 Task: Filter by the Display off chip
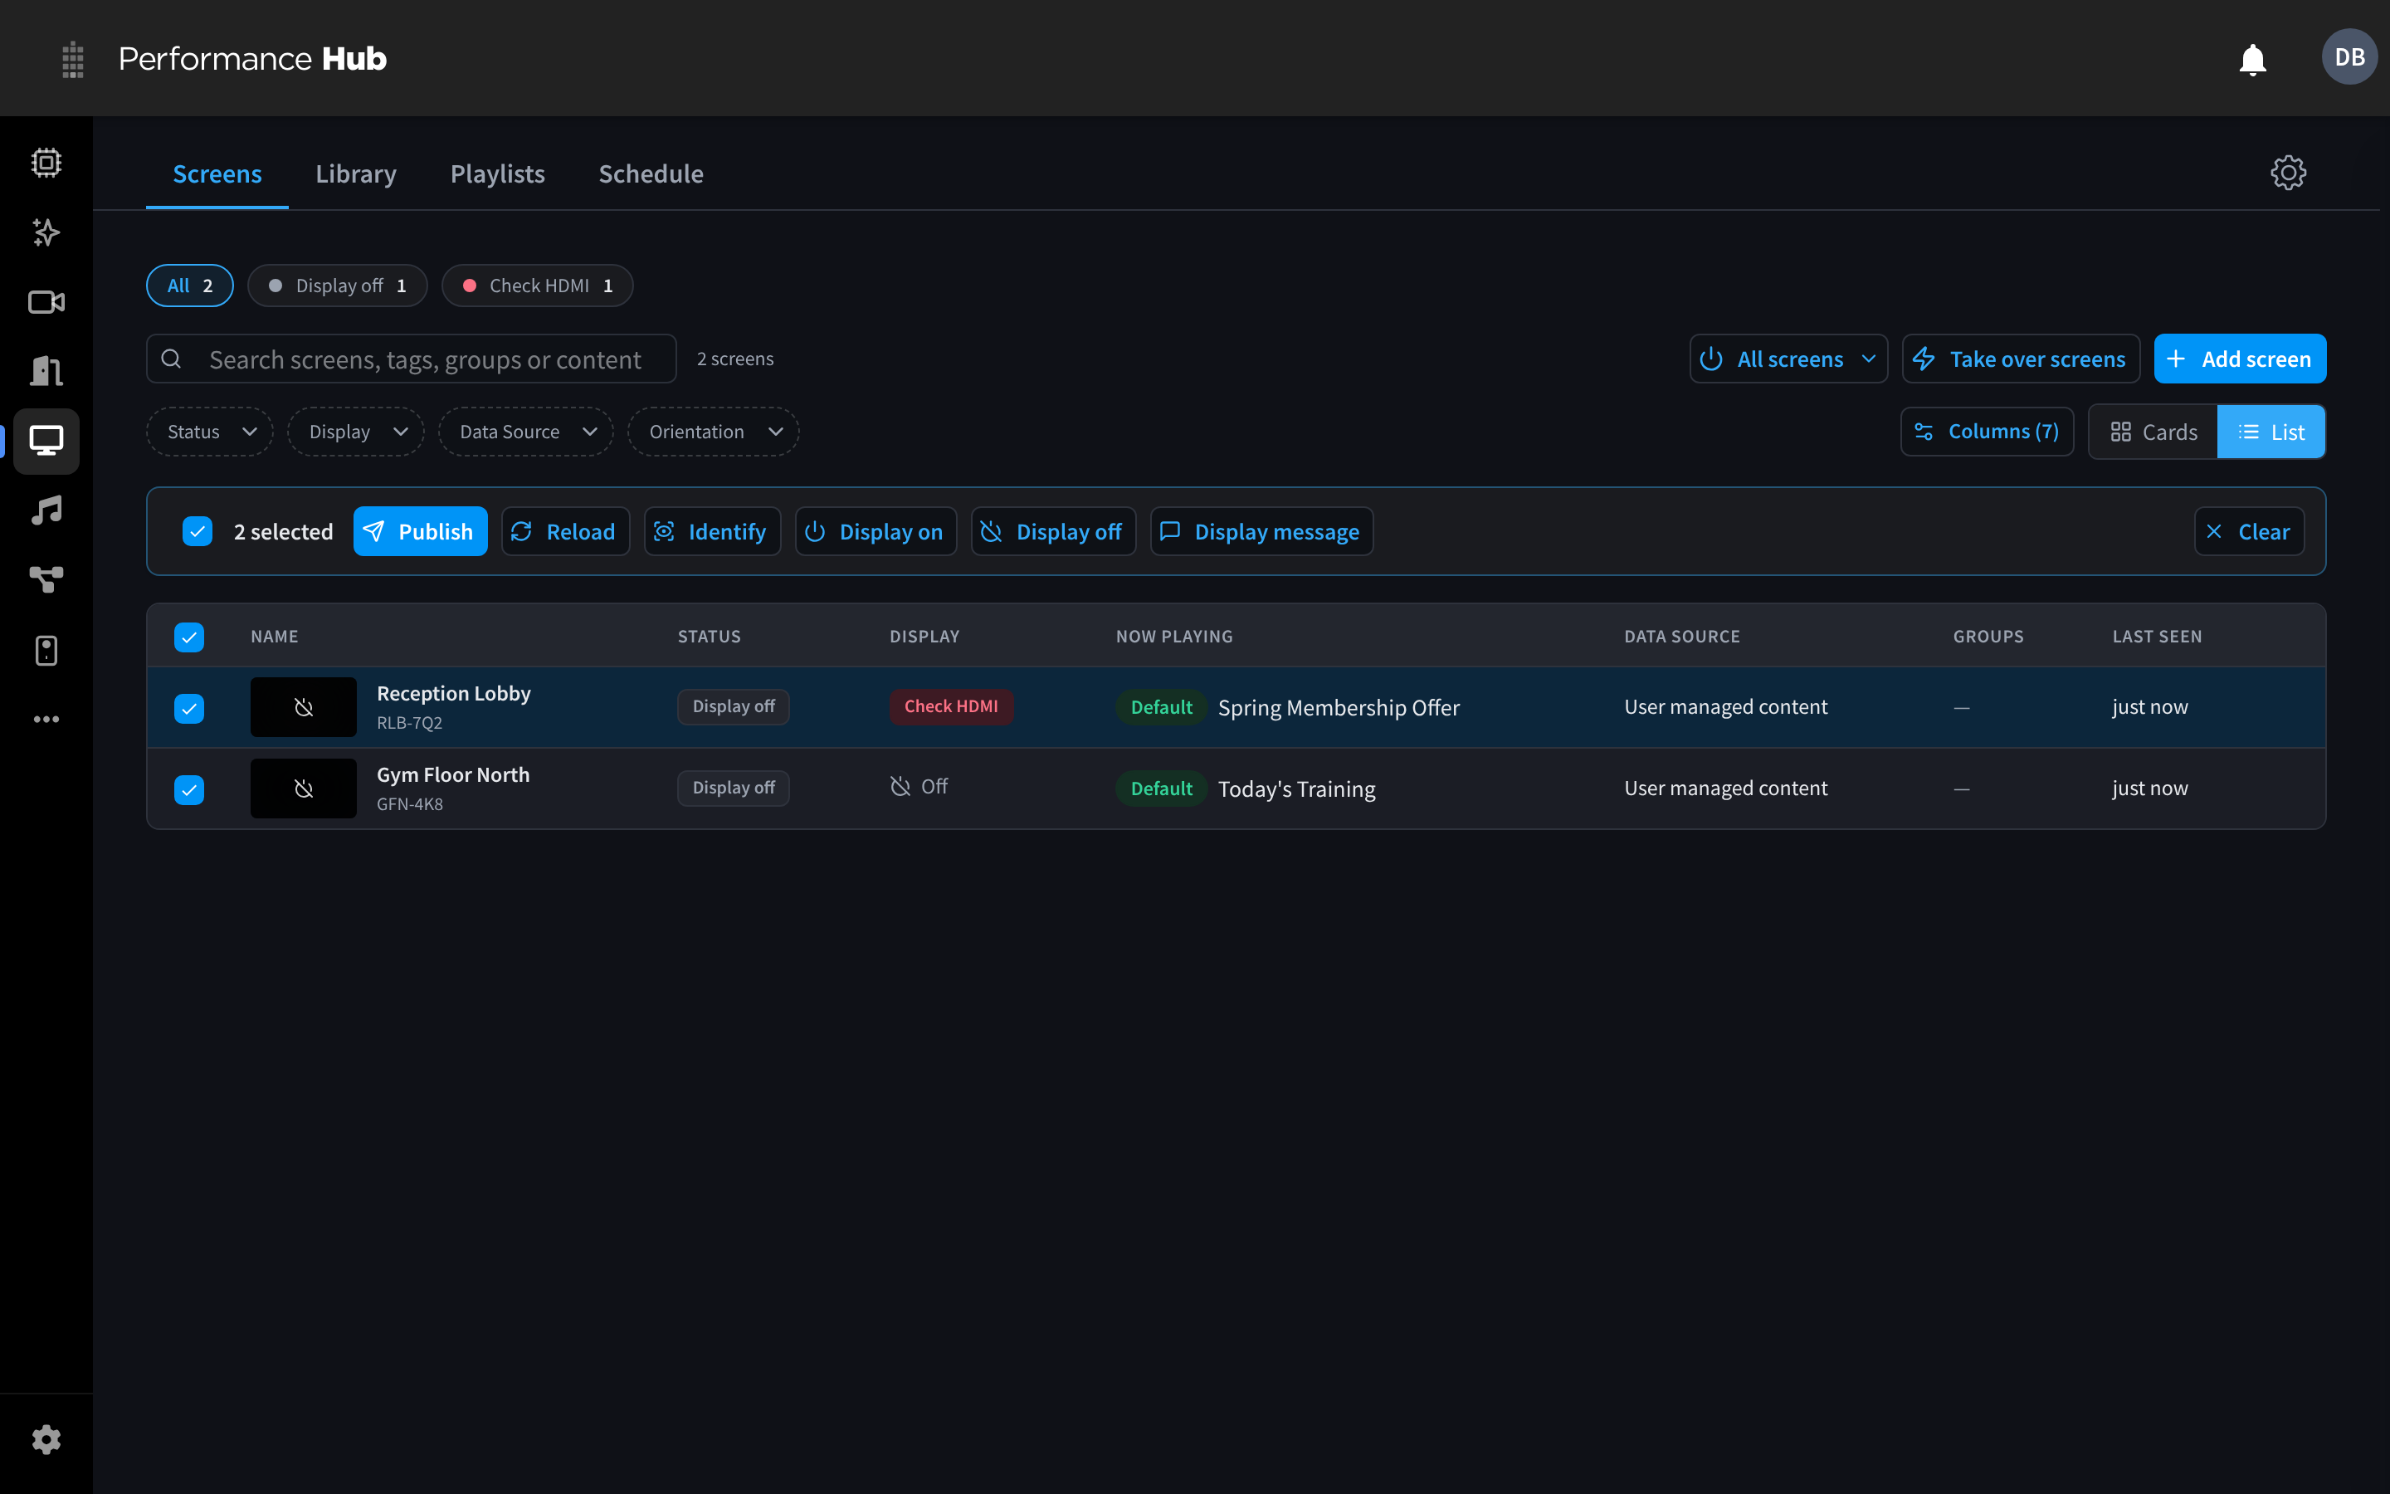(x=337, y=286)
